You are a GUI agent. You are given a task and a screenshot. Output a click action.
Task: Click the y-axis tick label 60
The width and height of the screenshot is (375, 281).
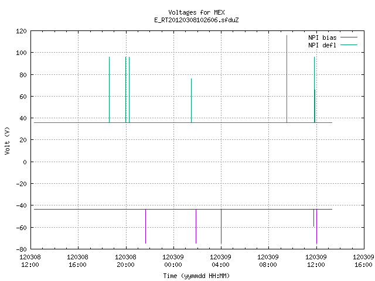23,97
